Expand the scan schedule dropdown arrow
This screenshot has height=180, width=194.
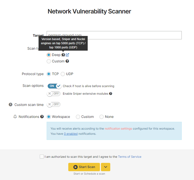click(105, 167)
